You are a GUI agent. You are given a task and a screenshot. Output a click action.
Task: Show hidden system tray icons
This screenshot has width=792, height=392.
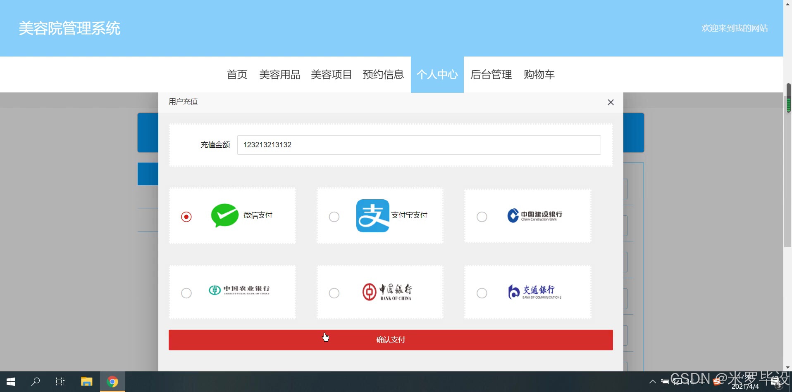coord(653,382)
